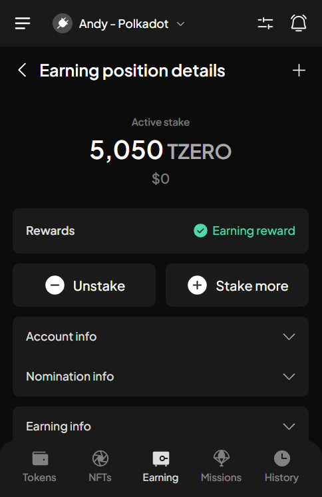322x497 pixels.
Task: Open the customization sliders icon
Action: coord(265,23)
